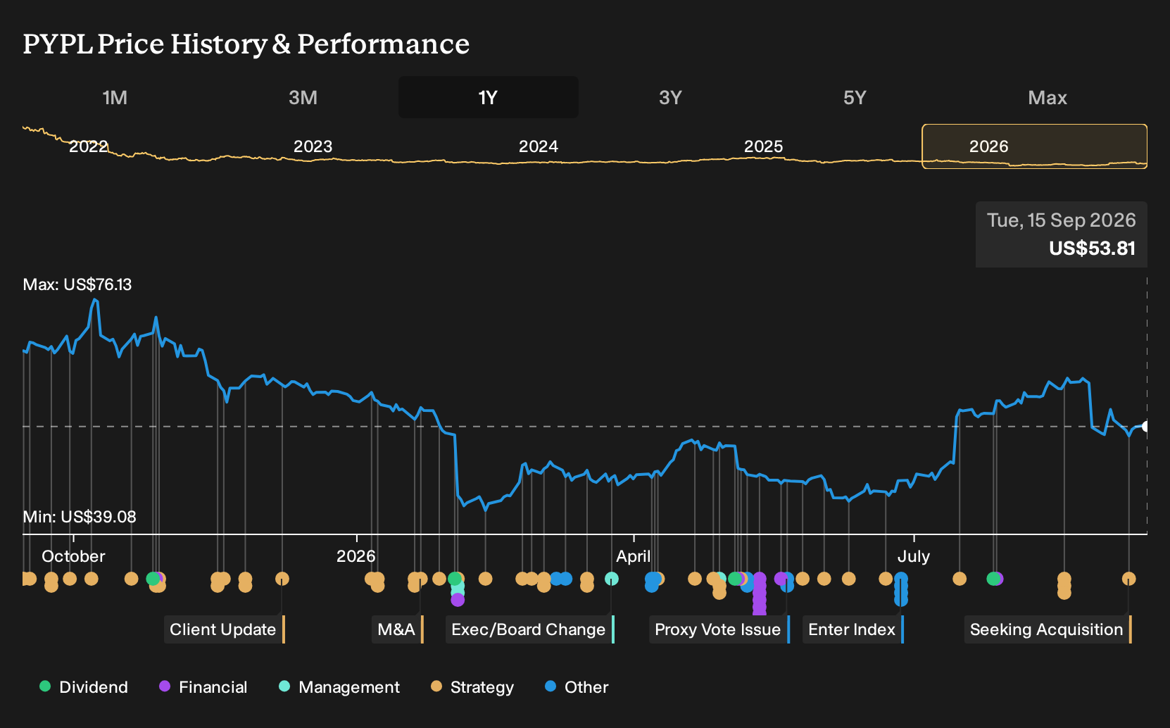Image resolution: width=1170 pixels, height=728 pixels.
Task: Show the Max price history range
Action: 1048,97
